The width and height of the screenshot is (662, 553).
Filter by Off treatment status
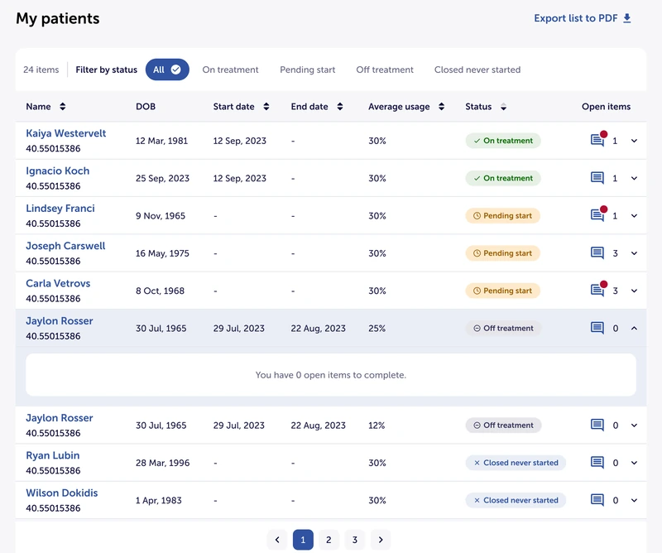(385, 70)
